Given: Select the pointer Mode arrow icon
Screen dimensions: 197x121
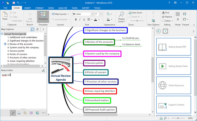Looking at the screenshot, I should [x=178, y=14].
